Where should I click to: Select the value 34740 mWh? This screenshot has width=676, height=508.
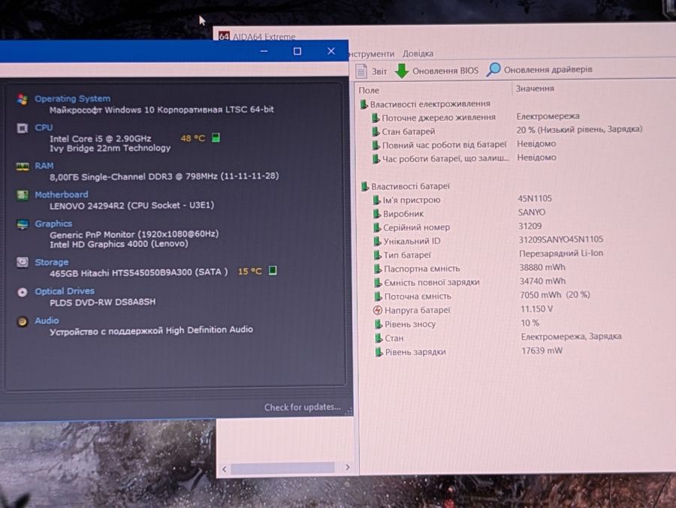pyautogui.click(x=542, y=281)
